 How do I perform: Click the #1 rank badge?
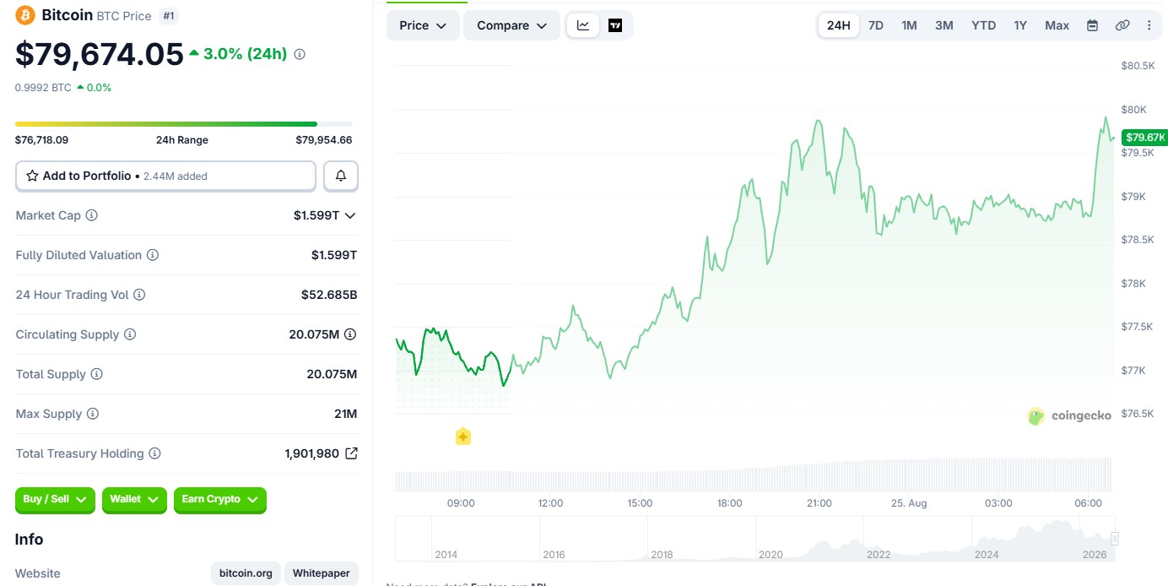[169, 15]
